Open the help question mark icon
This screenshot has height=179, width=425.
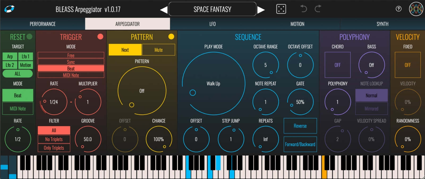click(398, 9)
